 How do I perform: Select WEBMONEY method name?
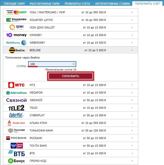point(37,43)
